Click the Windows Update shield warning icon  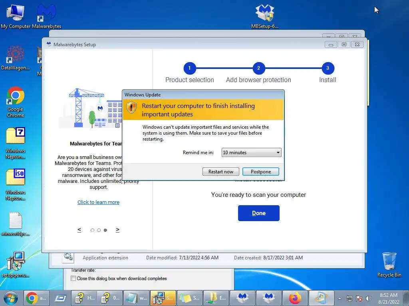131,108
